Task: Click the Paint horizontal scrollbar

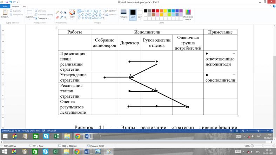Action: click(x=134, y=142)
